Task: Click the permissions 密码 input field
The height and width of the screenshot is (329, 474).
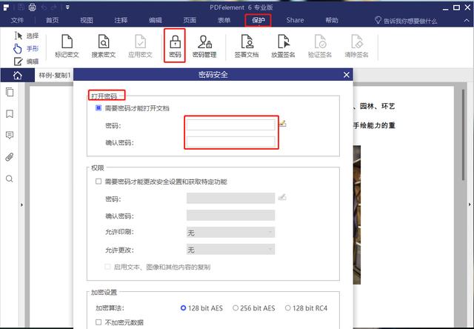Action: pyautogui.click(x=230, y=199)
